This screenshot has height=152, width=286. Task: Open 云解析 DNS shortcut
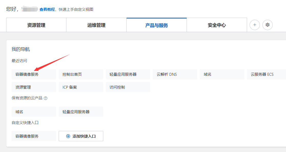175,74
